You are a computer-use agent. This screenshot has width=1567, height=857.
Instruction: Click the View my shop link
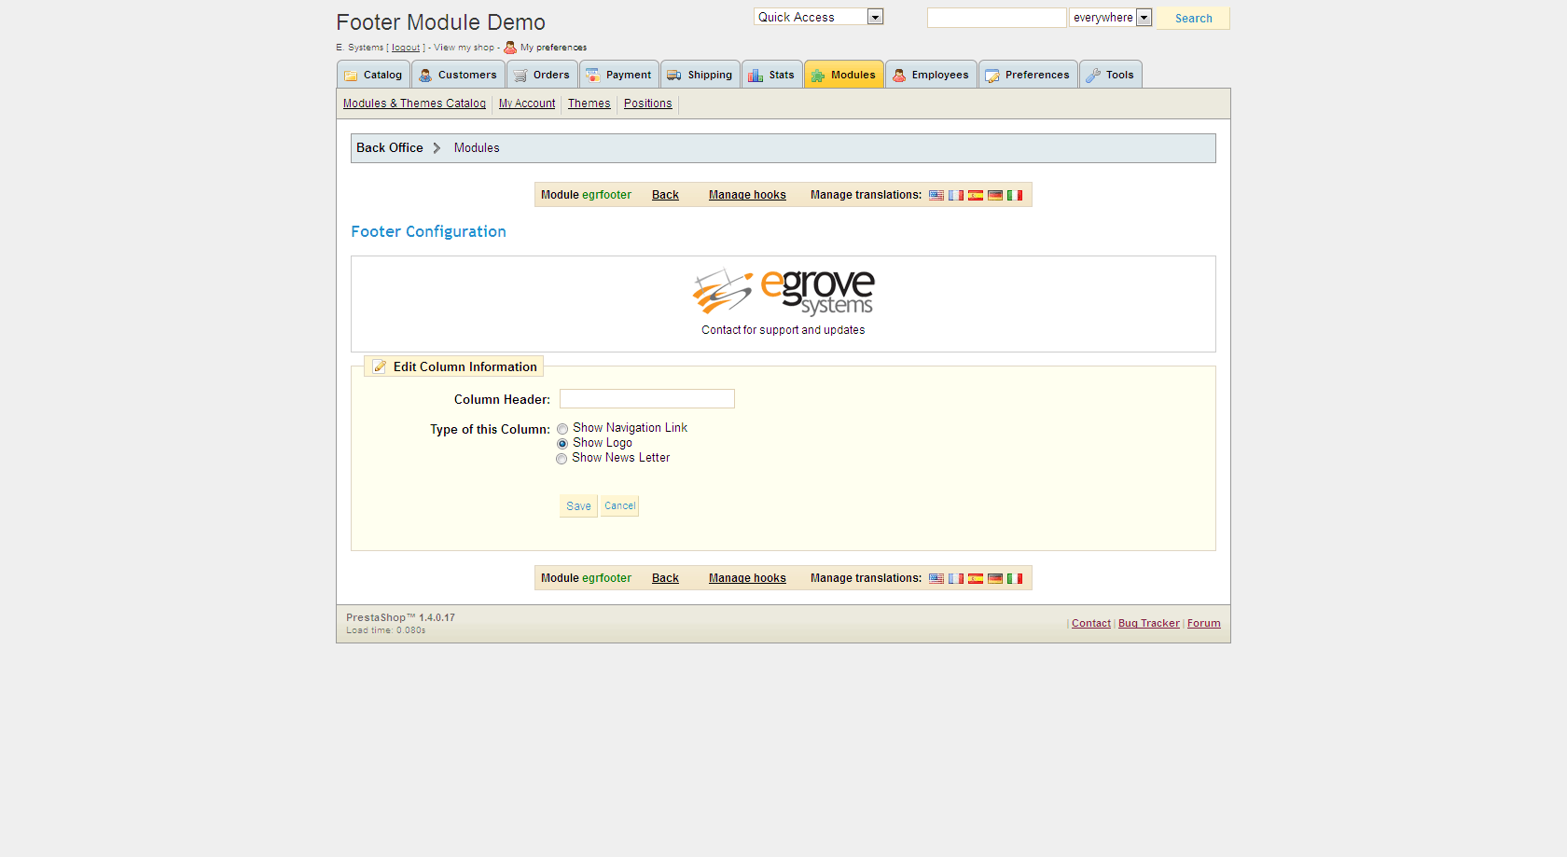point(464,48)
